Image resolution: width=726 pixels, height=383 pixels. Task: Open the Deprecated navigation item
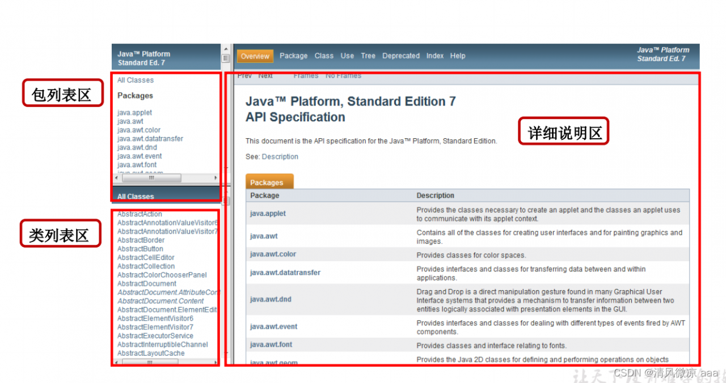pos(401,56)
